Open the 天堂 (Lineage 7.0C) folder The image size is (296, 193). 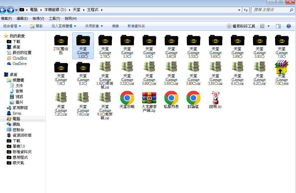(x=282, y=46)
